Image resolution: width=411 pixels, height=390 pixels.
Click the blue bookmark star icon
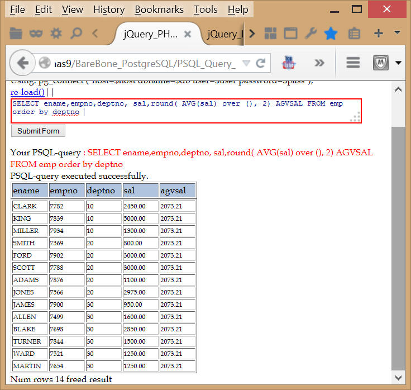tap(331, 34)
